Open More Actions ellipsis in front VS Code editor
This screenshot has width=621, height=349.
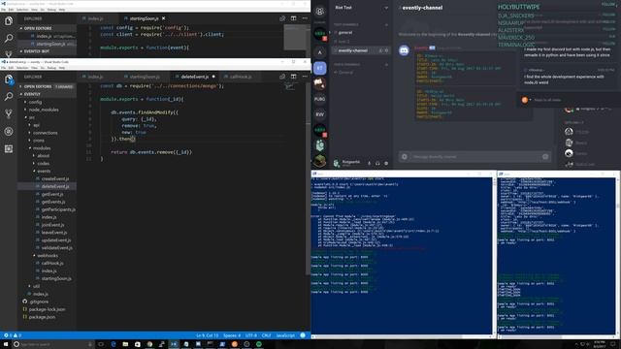click(305, 77)
